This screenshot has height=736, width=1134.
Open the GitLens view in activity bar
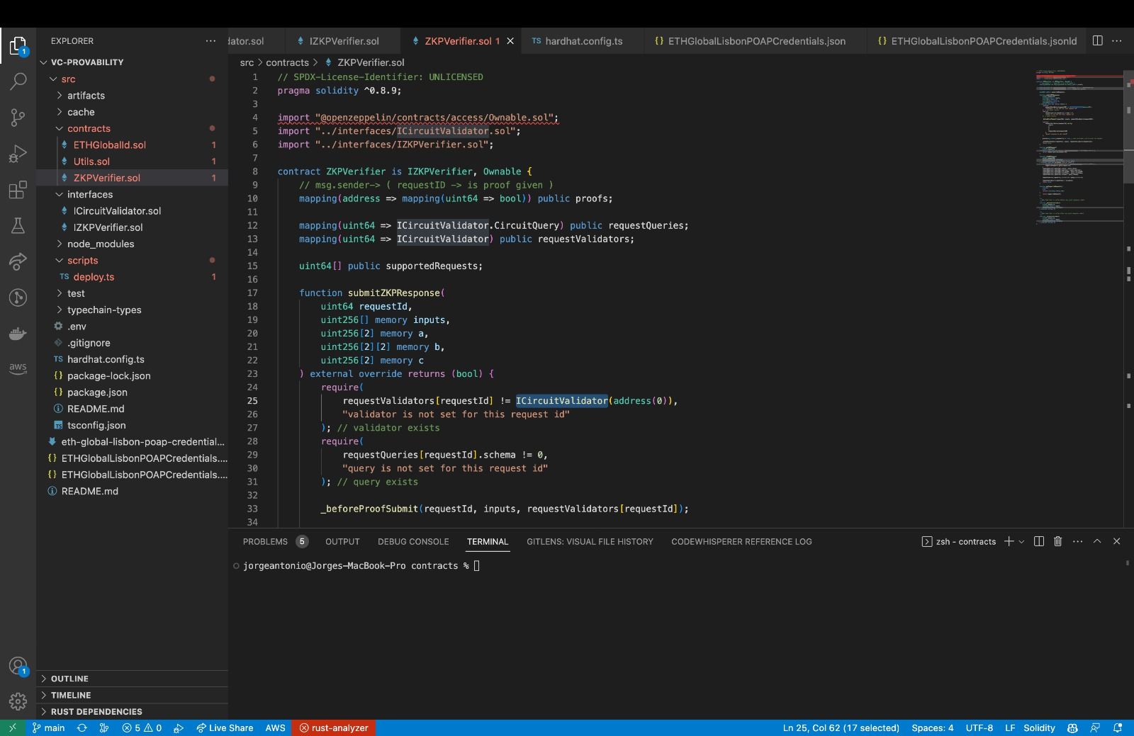tap(18, 298)
